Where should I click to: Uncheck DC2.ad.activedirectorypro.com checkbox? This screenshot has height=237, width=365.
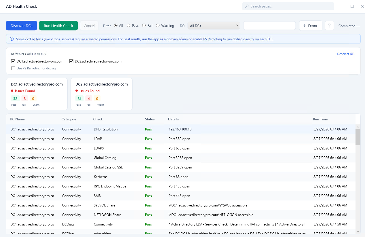71,61
